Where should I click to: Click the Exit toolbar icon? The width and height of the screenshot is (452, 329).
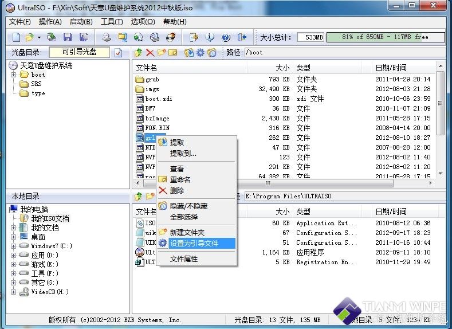pyautogui.click(x=242, y=37)
